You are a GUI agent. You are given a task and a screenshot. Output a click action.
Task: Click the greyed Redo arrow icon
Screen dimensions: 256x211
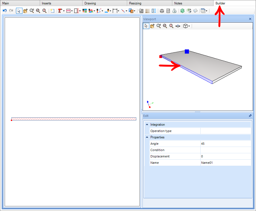click(11, 11)
